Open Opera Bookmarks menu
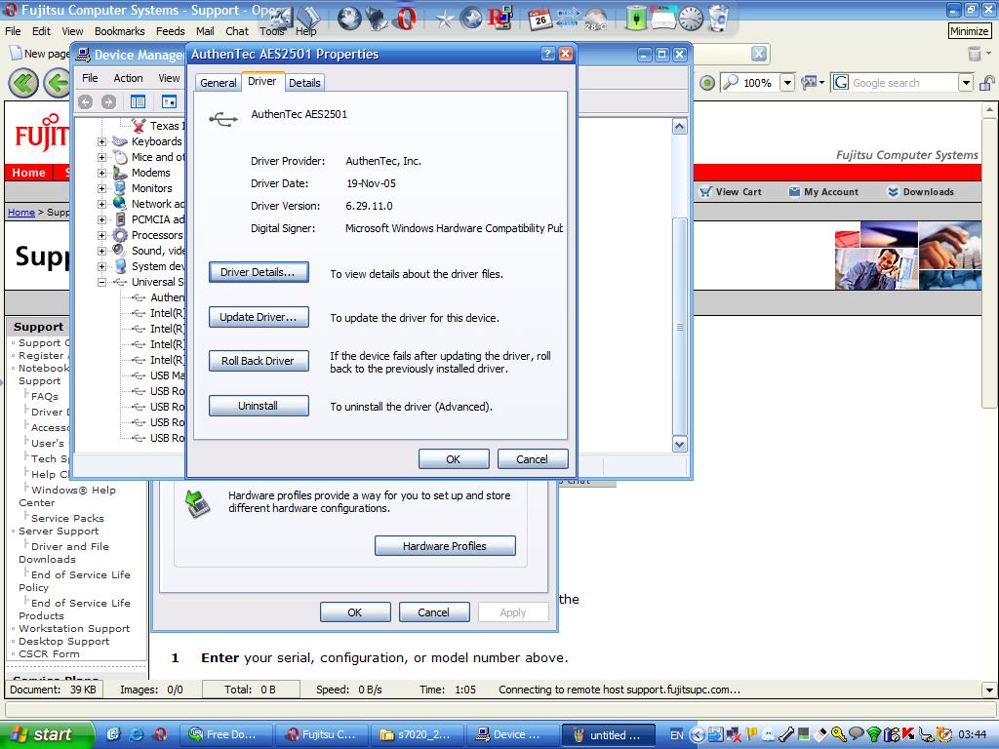999x749 pixels. pos(119,30)
